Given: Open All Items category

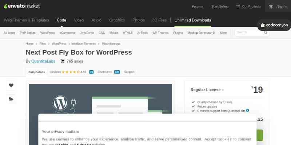Looking at the screenshot, I should pos(9,33).
